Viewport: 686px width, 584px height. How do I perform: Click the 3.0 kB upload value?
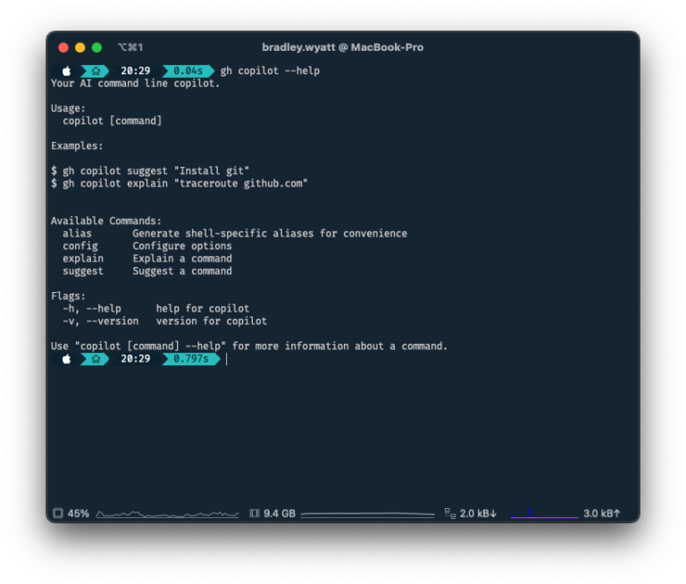click(x=601, y=513)
